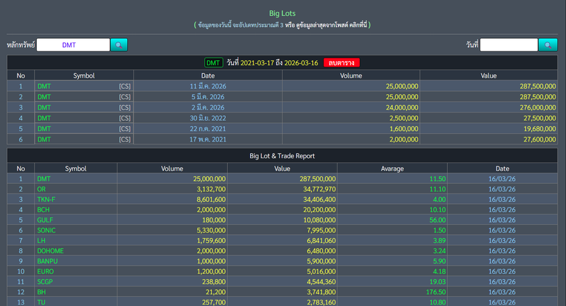Select the row dated 11 มี.ค. 2026
The height and width of the screenshot is (306, 566).
click(x=207, y=86)
